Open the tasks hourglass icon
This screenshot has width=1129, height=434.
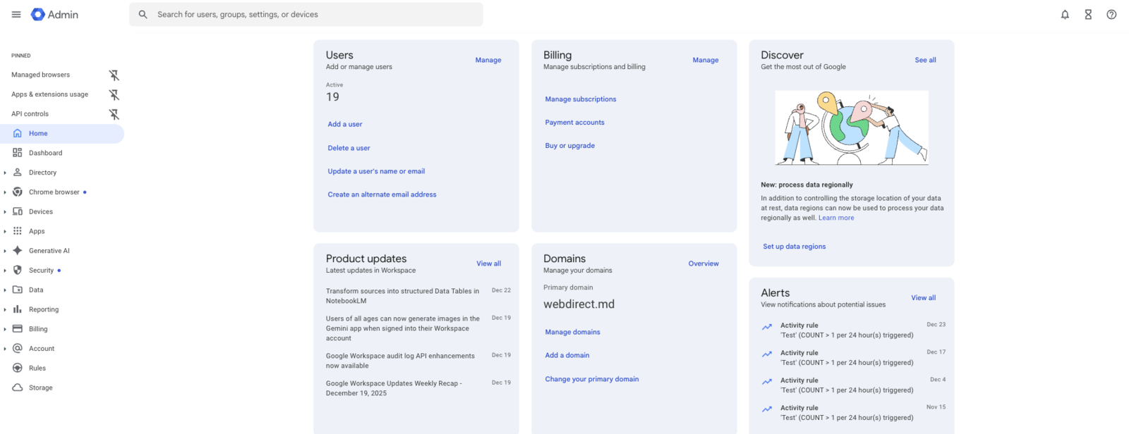[x=1088, y=14]
